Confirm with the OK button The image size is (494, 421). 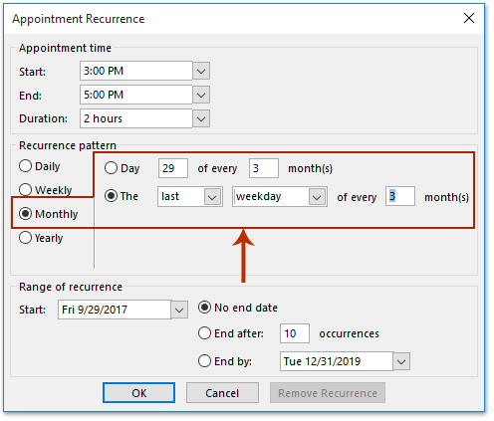138,393
